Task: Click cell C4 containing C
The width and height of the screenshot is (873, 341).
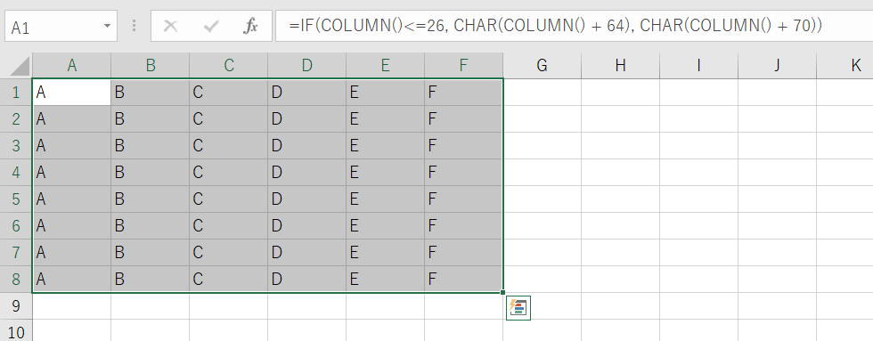Action: pyautogui.click(x=228, y=173)
